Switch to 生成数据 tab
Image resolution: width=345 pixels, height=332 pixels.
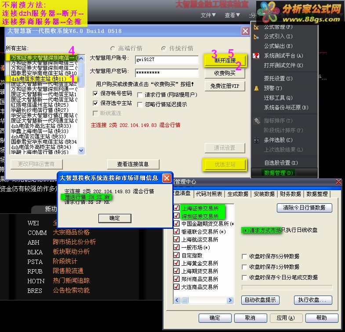coord(238,194)
